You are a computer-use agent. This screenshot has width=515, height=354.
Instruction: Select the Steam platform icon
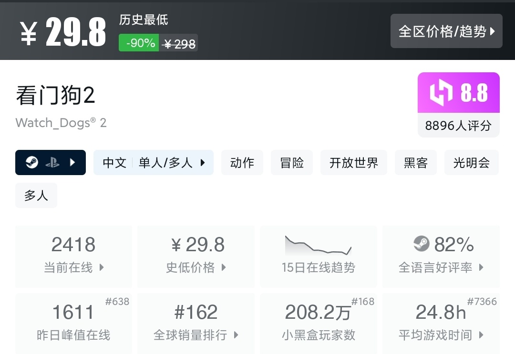coord(31,162)
